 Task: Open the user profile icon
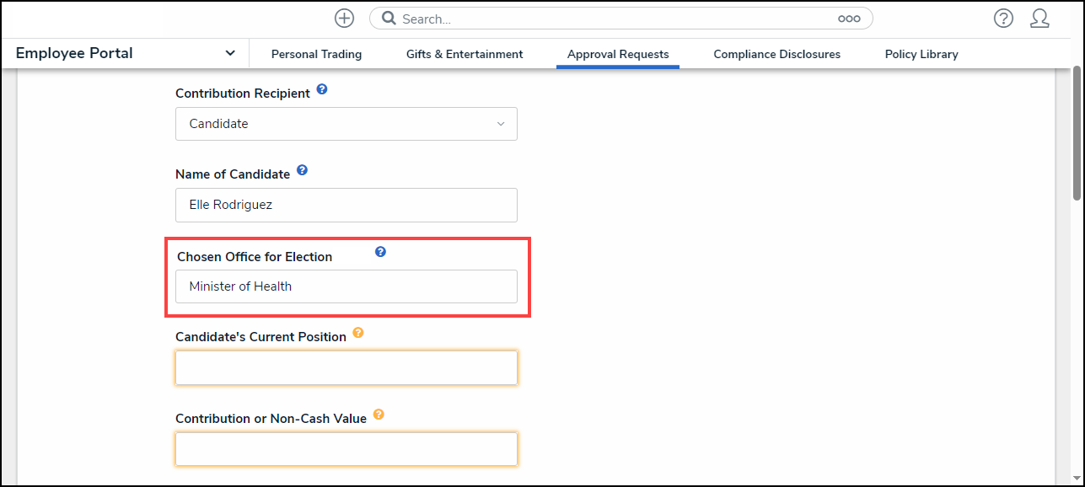click(1039, 19)
